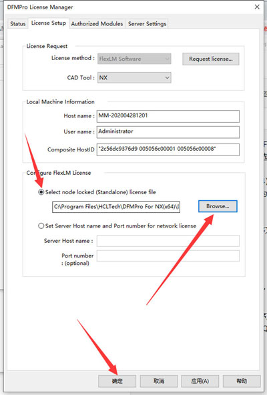The height and width of the screenshot is (395, 267).
Task: Select the License Setup tab
Action: 49,23
